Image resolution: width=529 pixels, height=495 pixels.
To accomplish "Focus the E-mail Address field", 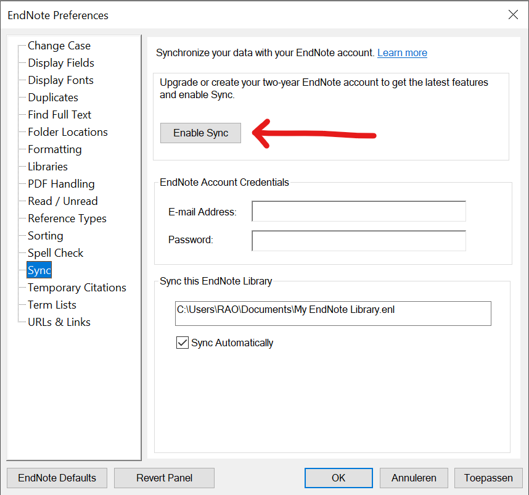I will [358, 211].
